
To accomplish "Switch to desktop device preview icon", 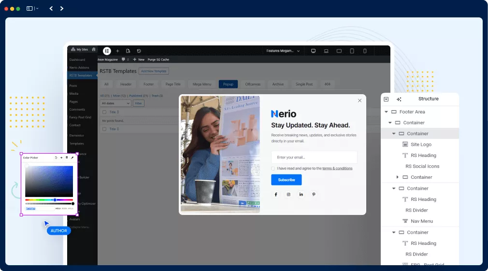I will pyautogui.click(x=314, y=51).
